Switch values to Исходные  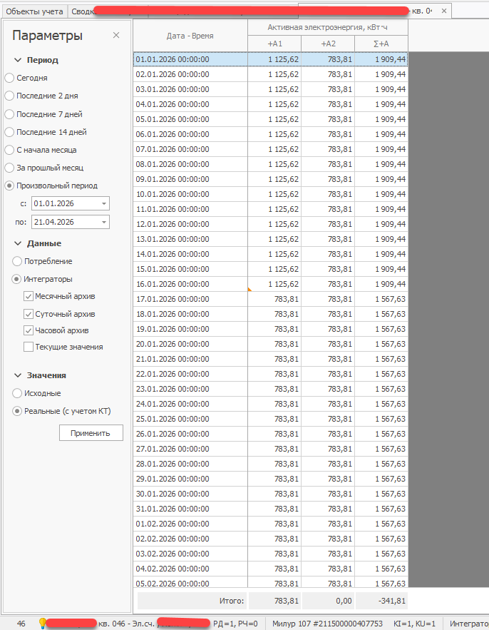coord(17,393)
